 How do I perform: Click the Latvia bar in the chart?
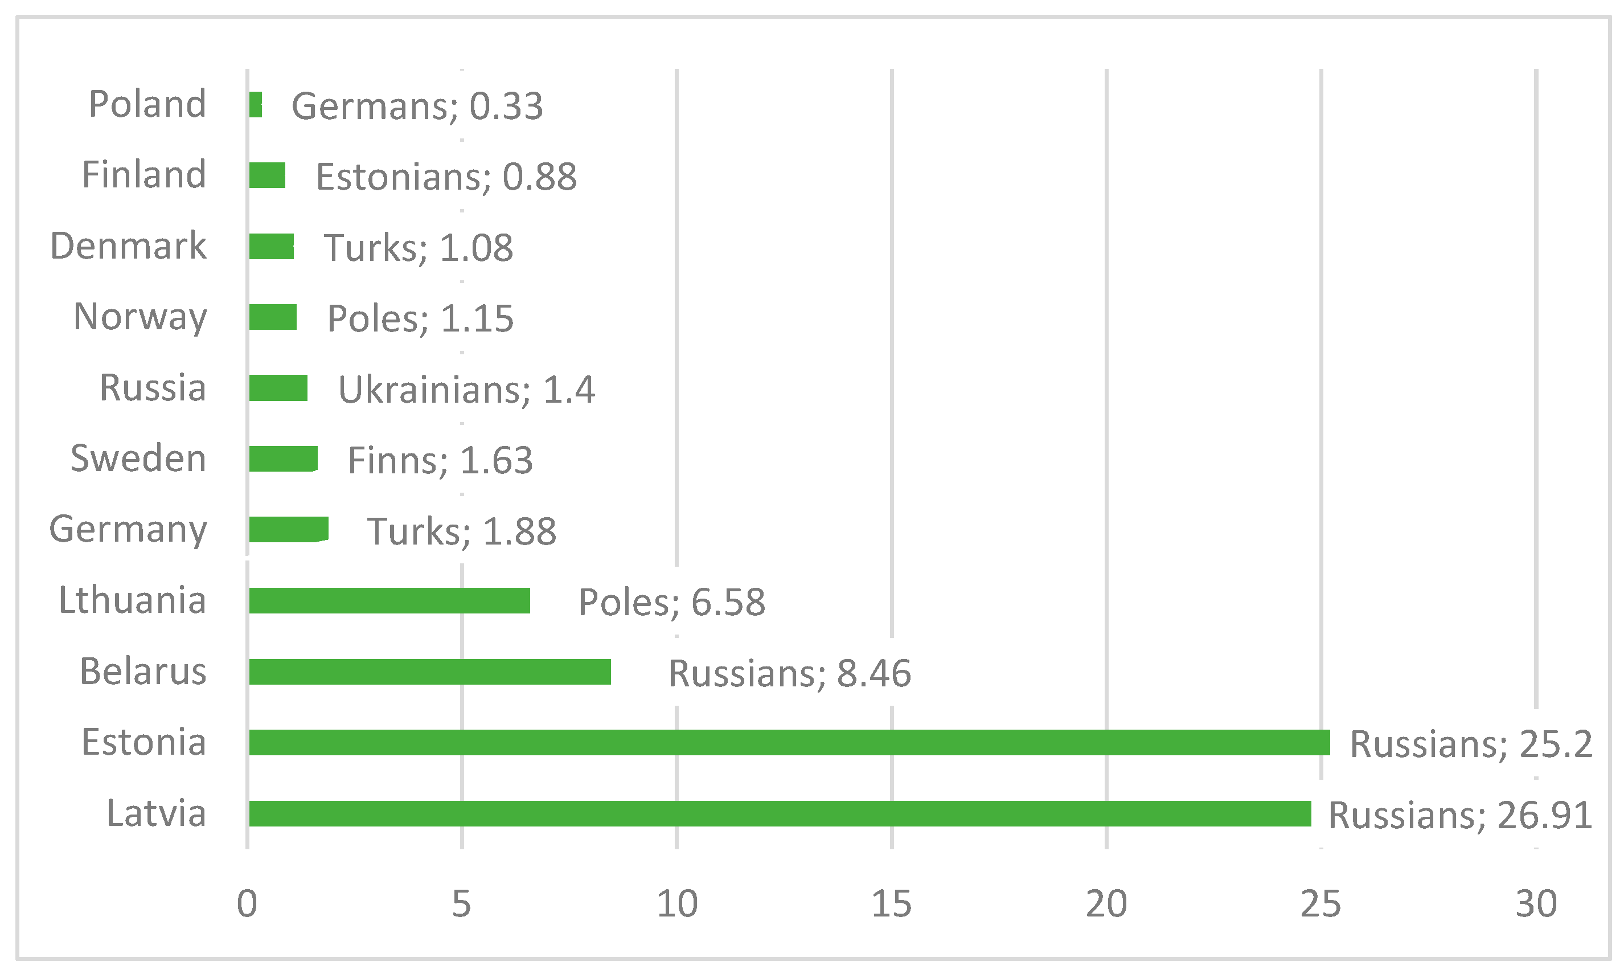point(780,813)
